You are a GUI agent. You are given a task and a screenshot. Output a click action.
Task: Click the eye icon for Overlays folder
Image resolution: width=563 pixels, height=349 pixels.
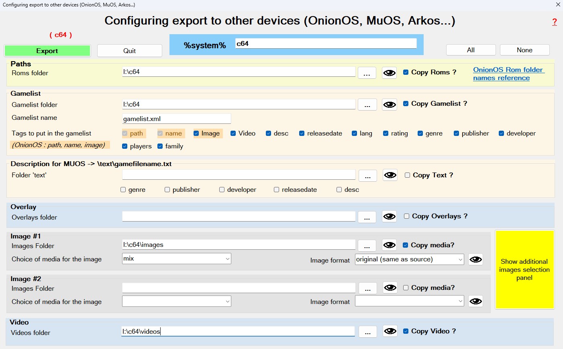389,216
